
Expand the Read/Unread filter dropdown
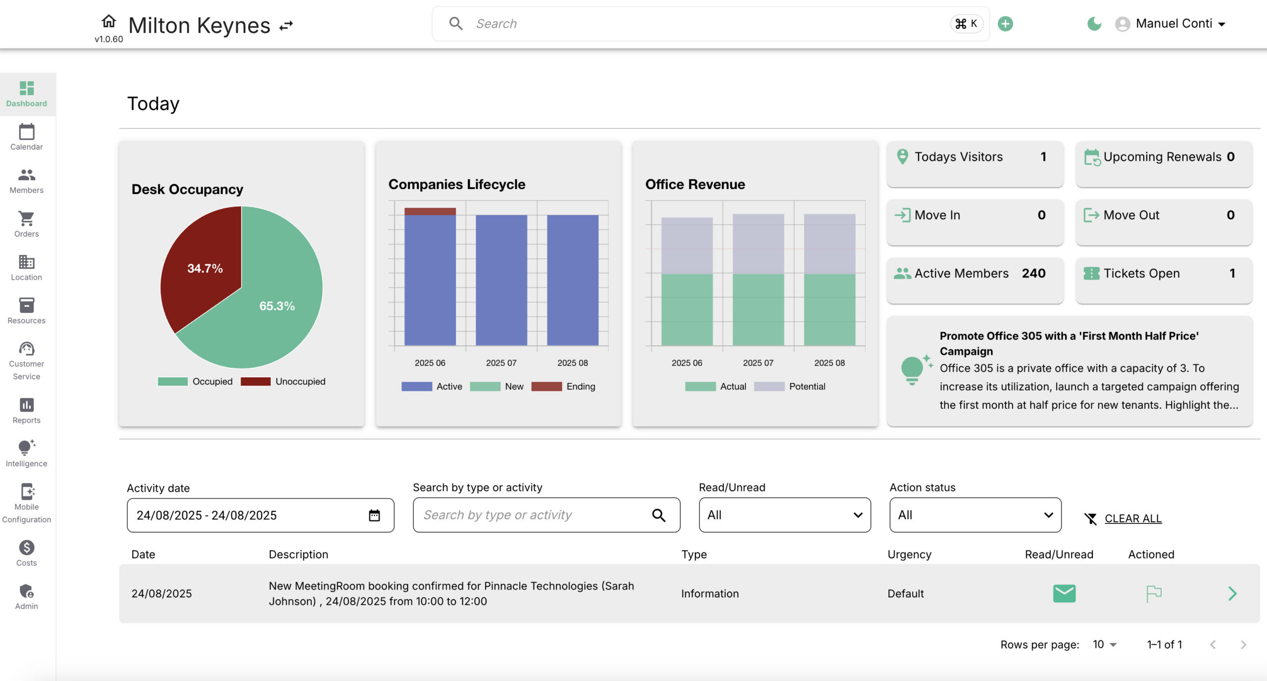pos(784,515)
